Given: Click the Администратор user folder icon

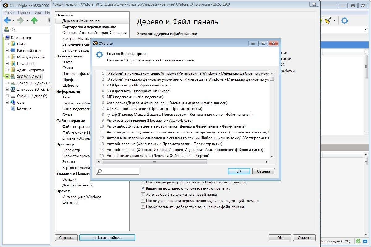Looking at the screenshot, I should click(x=13, y=70).
